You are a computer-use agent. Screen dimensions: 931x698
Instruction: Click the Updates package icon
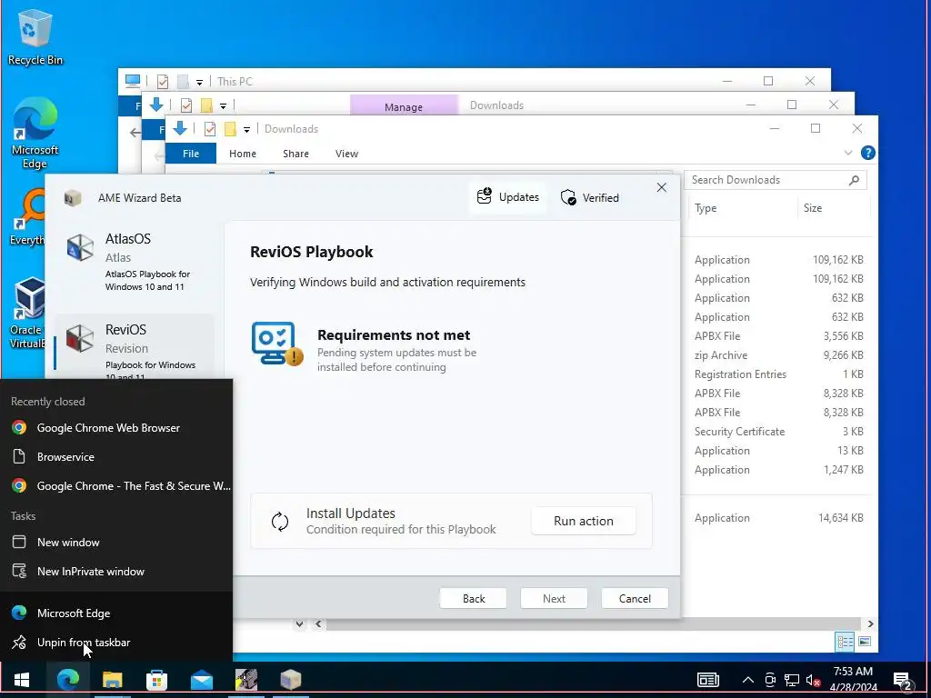pos(485,196)
